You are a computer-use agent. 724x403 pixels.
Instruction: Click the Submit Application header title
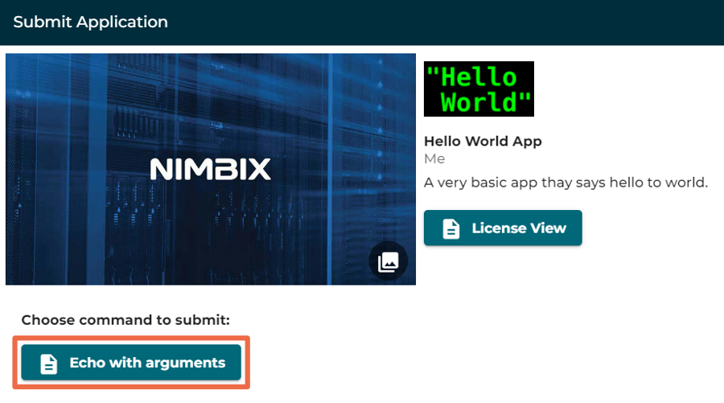90,23
